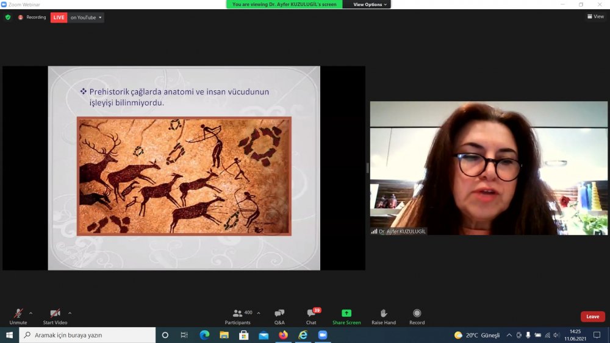Open the Q&A window
Image resolution: width=610 pixels, height=343 pixels.
tap(279, 315)
